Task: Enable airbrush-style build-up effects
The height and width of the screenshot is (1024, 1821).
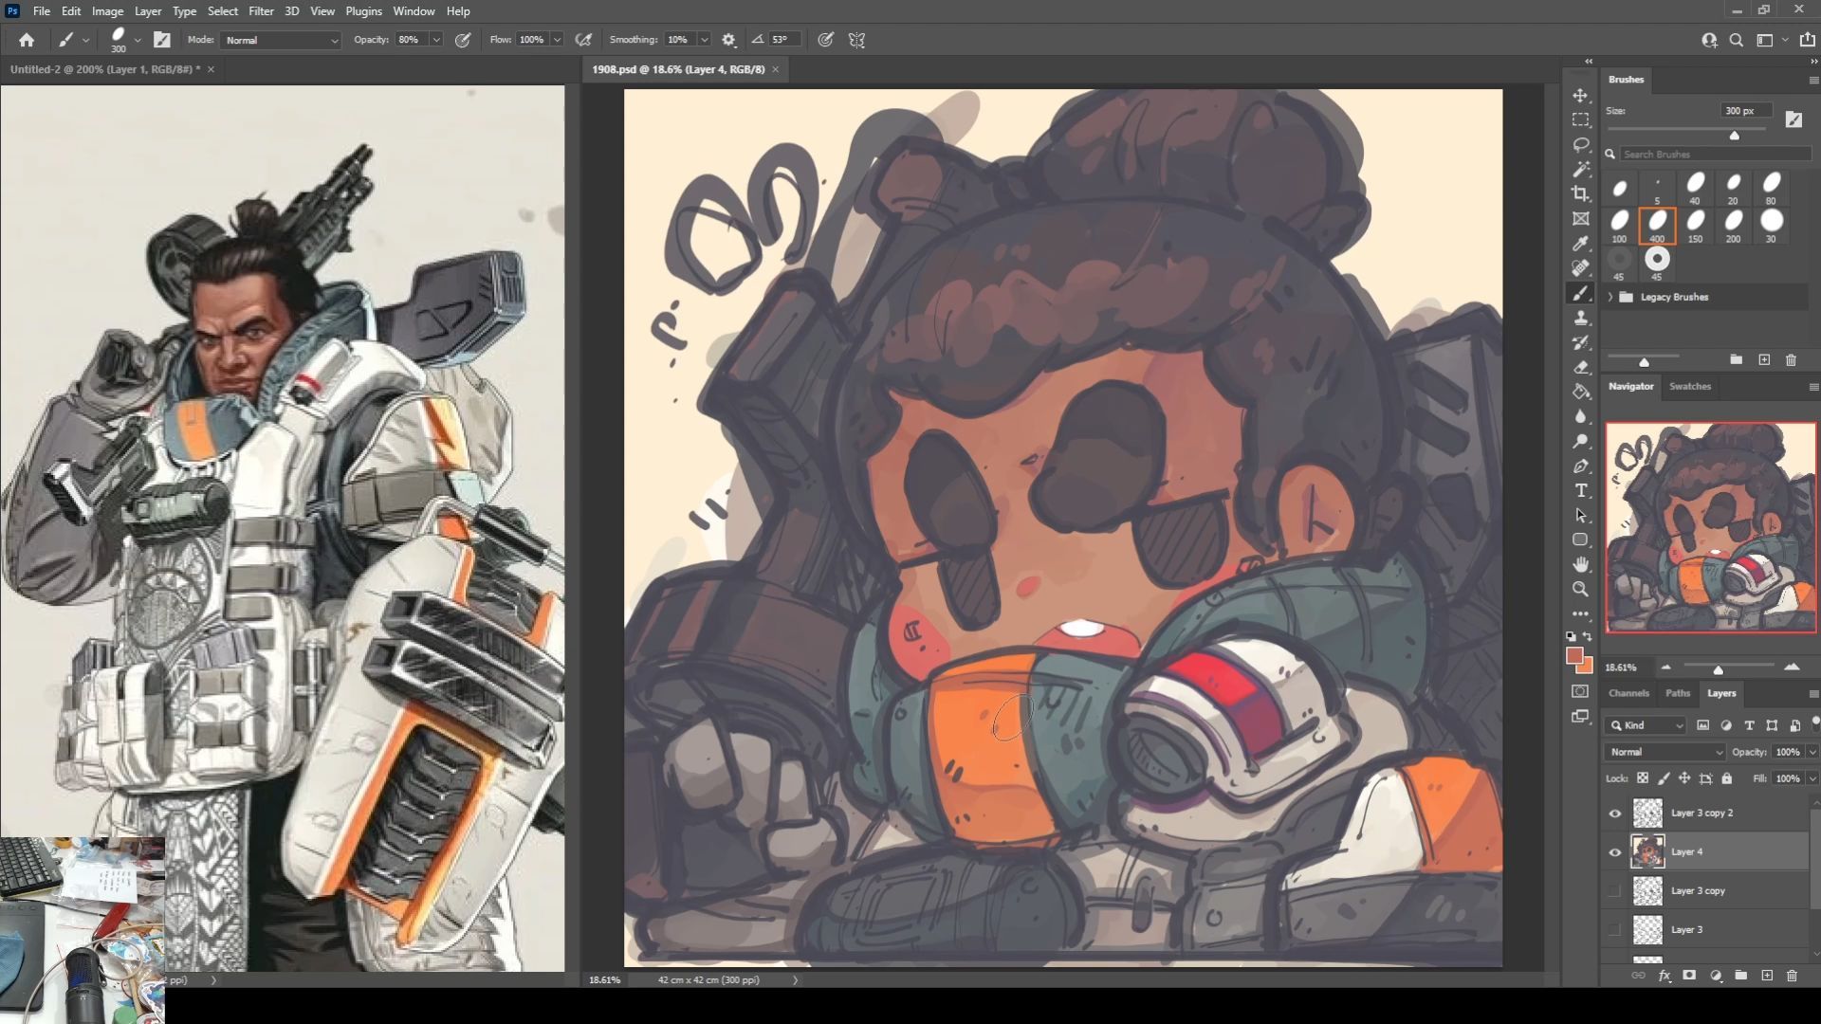Action: coord(583,40)
